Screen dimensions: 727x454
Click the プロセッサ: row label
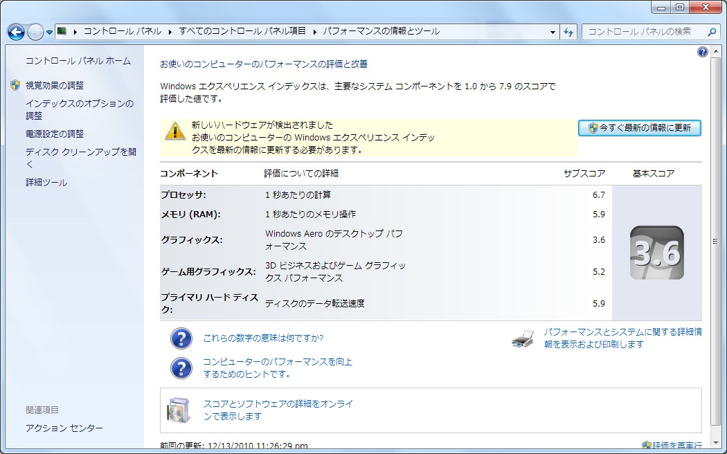click(x=183, y=195)
